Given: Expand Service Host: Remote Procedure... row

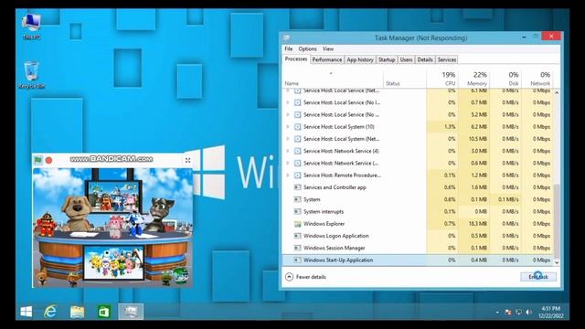Looking at the screenshot, I should pos(288,175).
